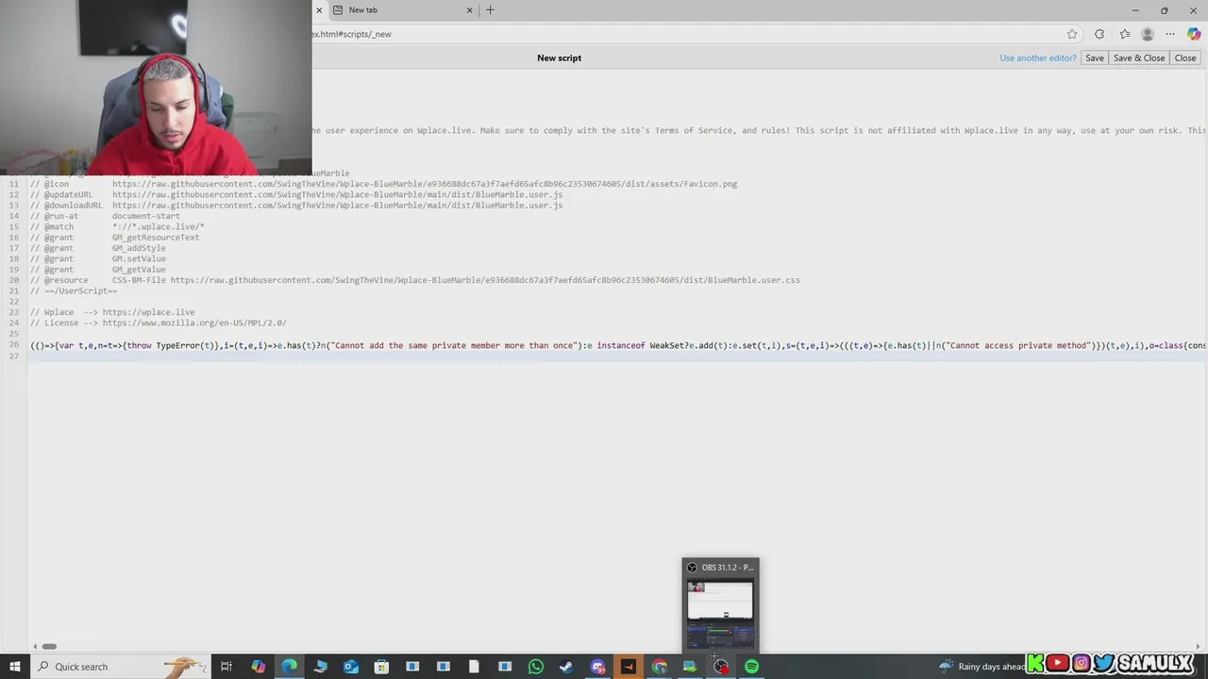Screen dimensions: 1208x679
Task: Open Microsoft Store from the taskbar
Action: click(x=381, y=667)
